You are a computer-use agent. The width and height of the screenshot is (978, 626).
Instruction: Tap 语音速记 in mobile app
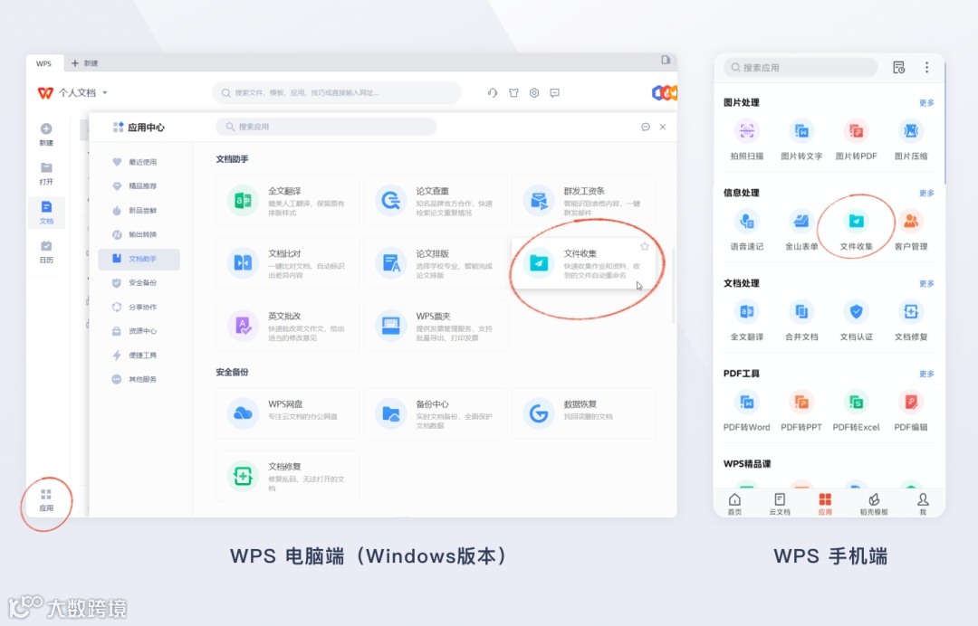coord(746,231)
